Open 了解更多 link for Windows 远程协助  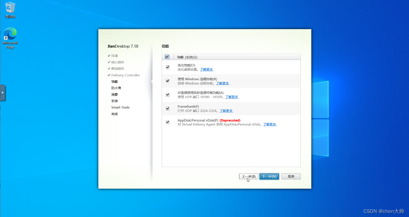[223, 83]
